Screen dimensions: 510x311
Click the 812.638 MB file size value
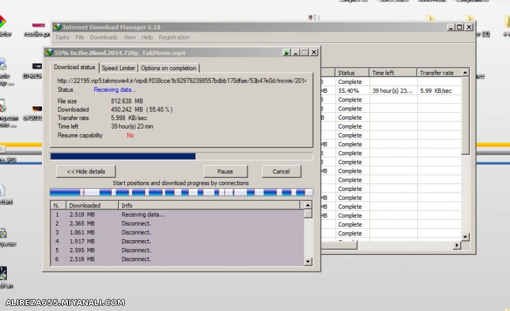(127, 101)
